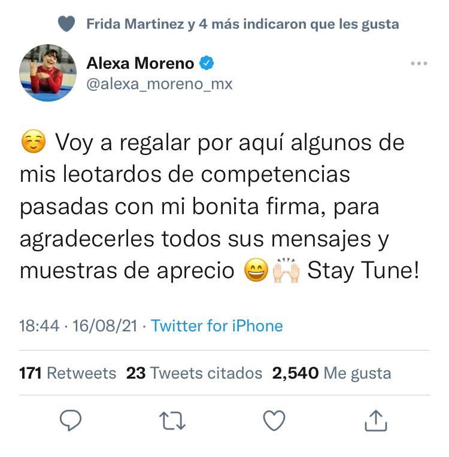449x457 pixels.
Task: View the list of 171 Retweets
Action: [x=68, y=373]
